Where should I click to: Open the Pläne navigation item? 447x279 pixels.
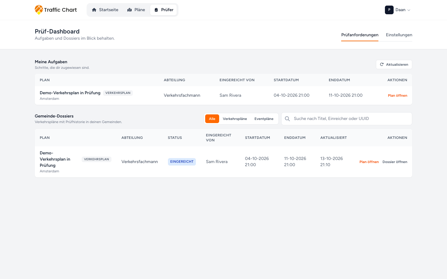136,10
